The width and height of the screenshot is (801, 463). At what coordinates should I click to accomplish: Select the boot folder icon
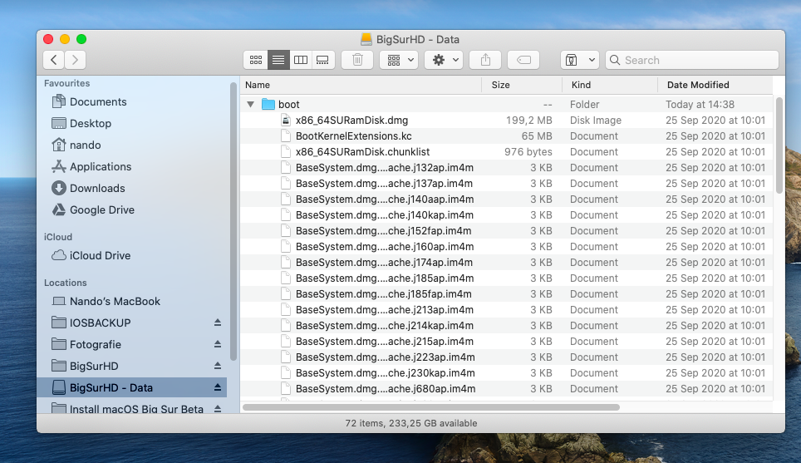point(268,104)
